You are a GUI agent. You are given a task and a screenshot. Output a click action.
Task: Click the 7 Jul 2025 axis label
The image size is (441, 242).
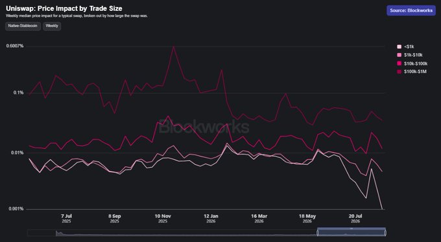coord(66,219)
